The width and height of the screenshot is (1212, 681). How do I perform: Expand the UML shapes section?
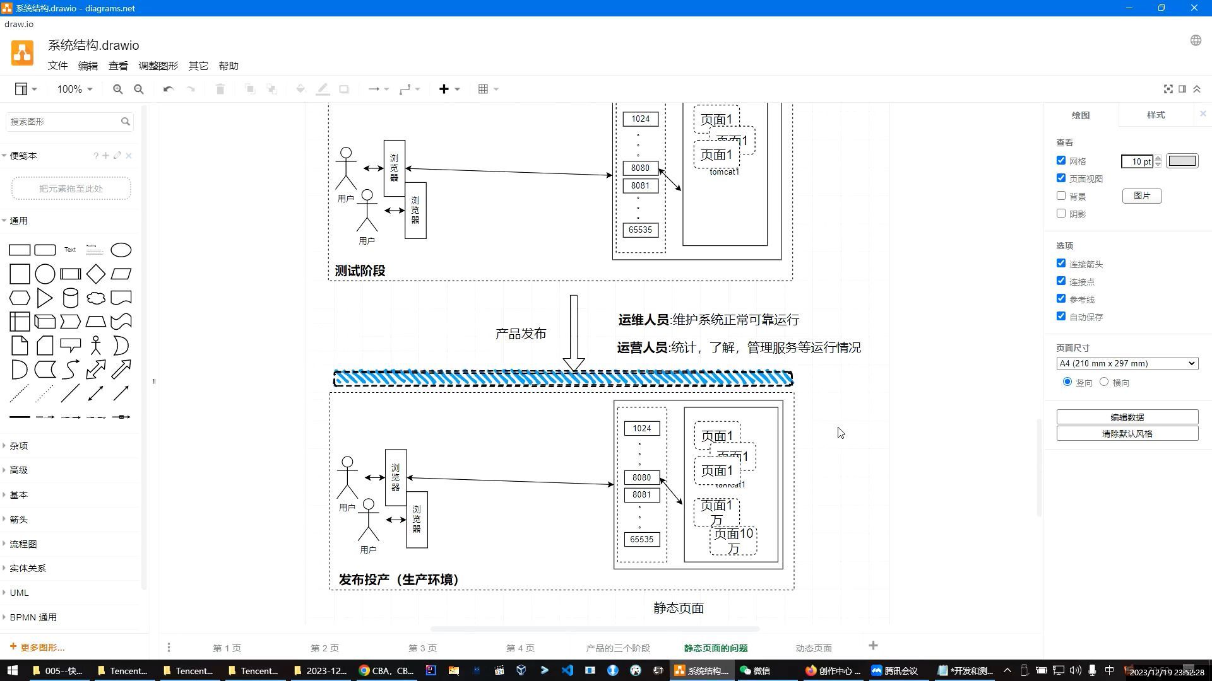(x=19, y=593)
